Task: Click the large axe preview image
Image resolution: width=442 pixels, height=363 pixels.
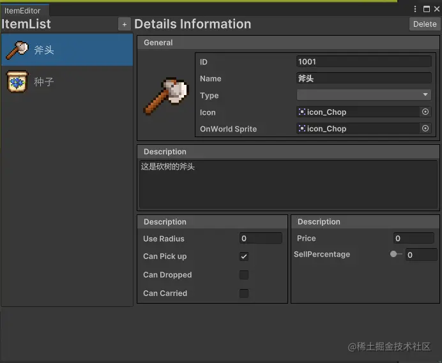Action: point(166,96)
